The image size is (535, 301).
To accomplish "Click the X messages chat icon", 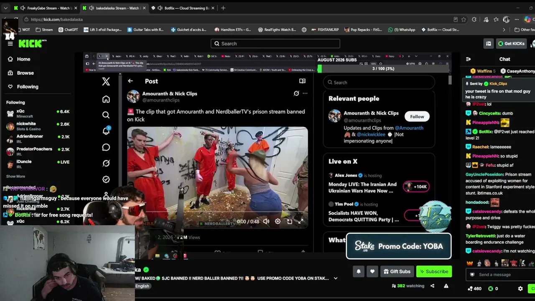I will (106, 147).
